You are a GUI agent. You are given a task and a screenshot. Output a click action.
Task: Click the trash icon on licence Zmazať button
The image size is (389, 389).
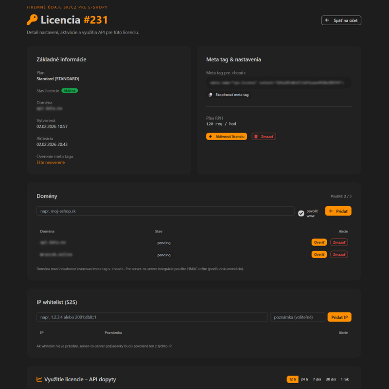[x=256, y=137]
